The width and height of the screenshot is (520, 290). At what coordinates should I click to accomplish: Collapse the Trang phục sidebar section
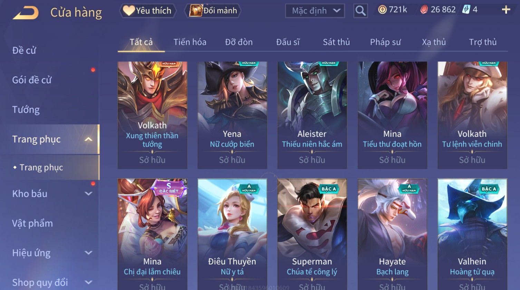pyautogui.click(x=89, y=139)
